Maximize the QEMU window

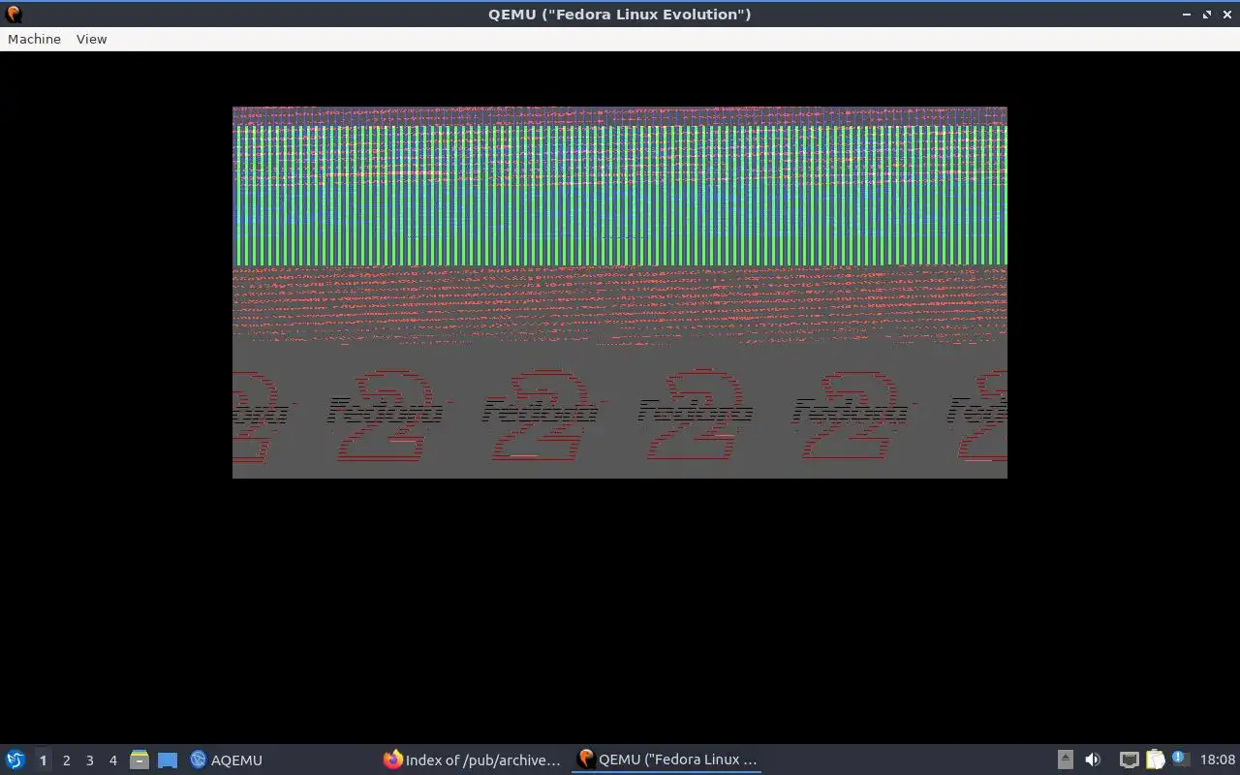[x=1207, y=15]
